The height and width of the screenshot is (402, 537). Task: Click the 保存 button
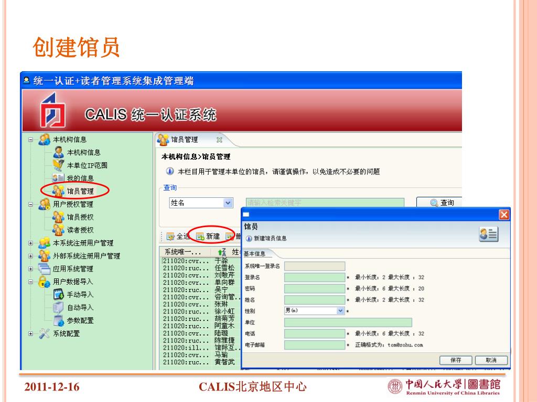[x=456, y=360]
